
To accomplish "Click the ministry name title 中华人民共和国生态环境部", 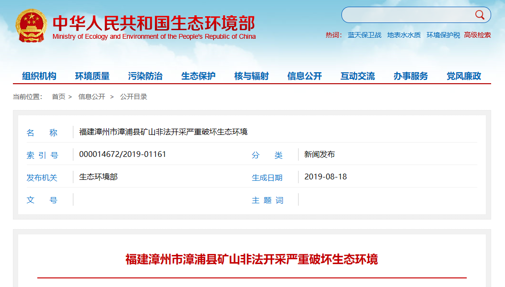I will click(154, 23).
